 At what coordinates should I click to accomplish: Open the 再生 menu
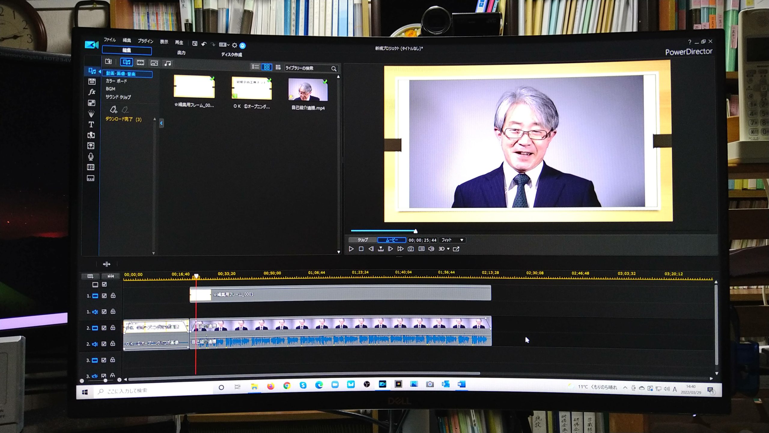tap(179, 42)
